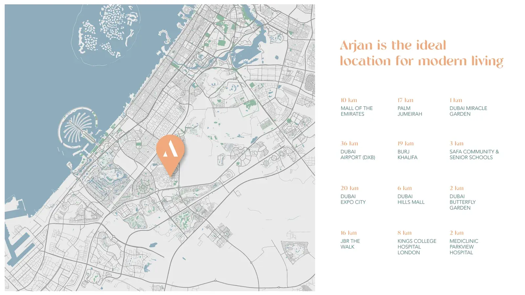The width and height of the screenshot is (525, 295).
Task: Open Kings College Hospital London entry
Action: click(x=417, y=246)
